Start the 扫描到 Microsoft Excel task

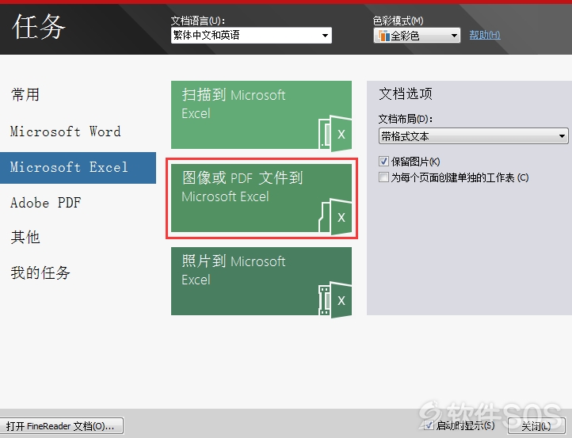pos(261,115)
